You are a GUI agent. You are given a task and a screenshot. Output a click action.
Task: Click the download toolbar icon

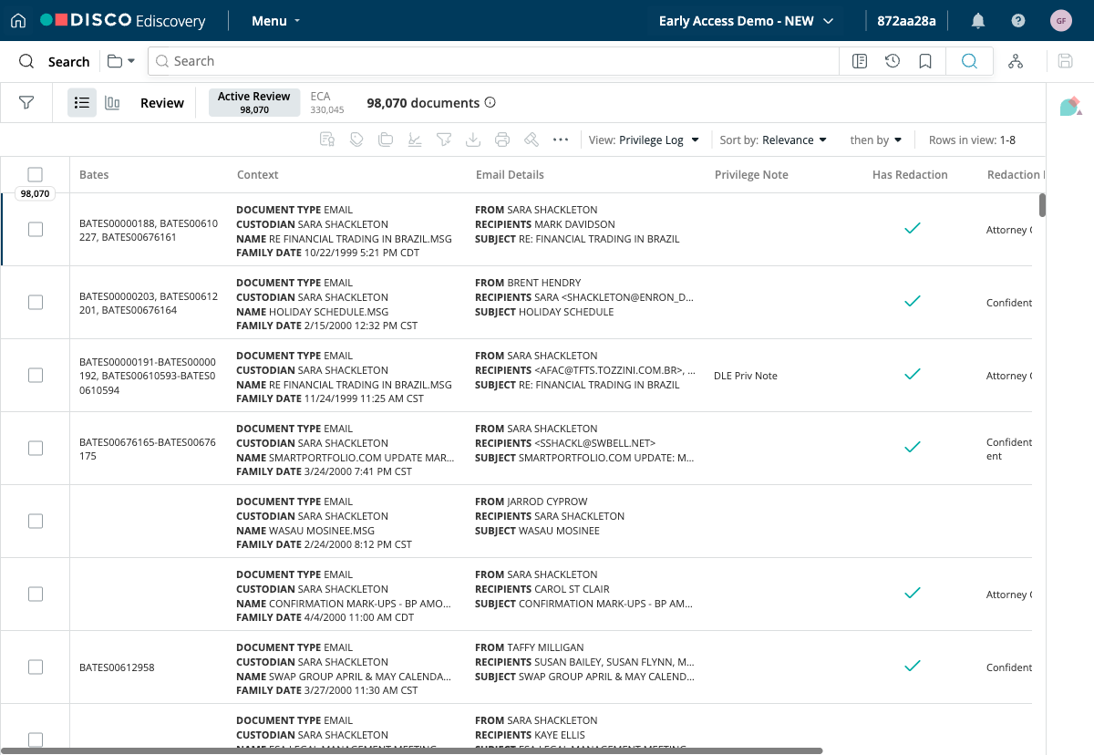coord(473,140)
